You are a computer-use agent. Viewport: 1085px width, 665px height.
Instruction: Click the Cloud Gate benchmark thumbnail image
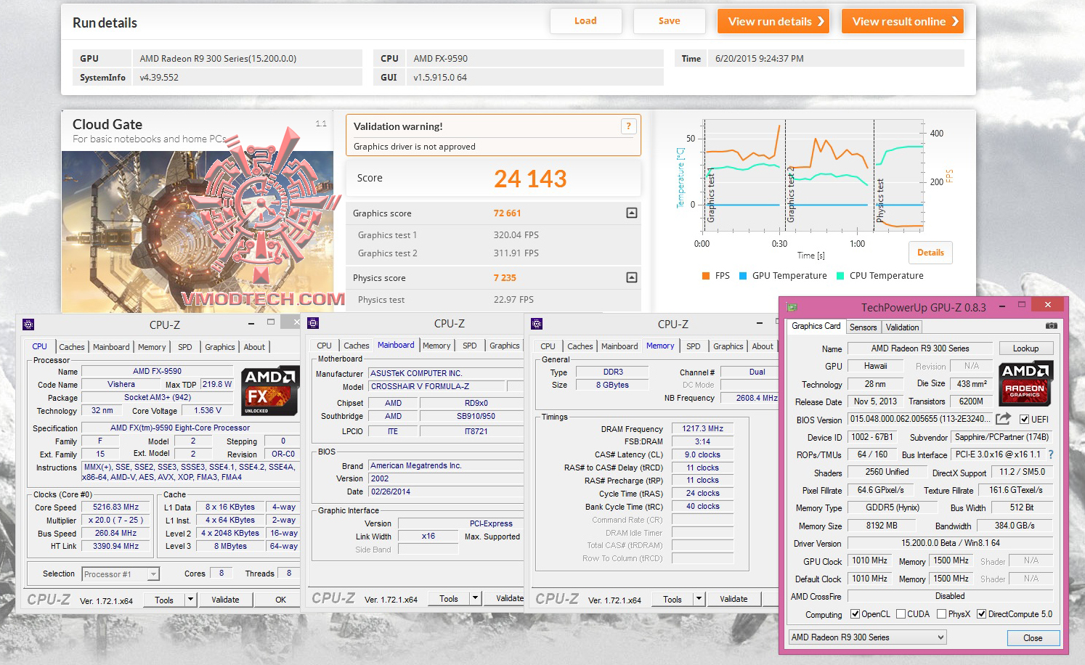[x=198, y=232]
